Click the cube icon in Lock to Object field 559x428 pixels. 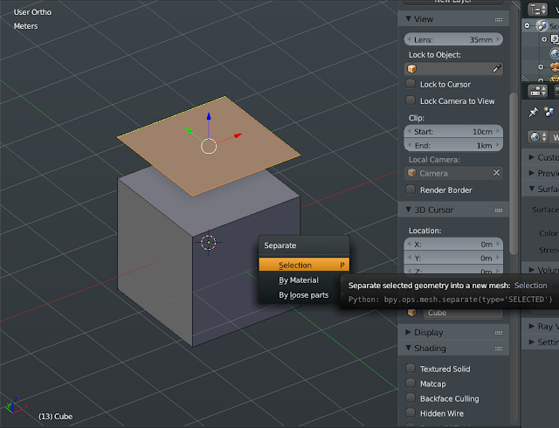[411, 68]
